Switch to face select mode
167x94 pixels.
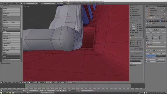tap(49, 83)
